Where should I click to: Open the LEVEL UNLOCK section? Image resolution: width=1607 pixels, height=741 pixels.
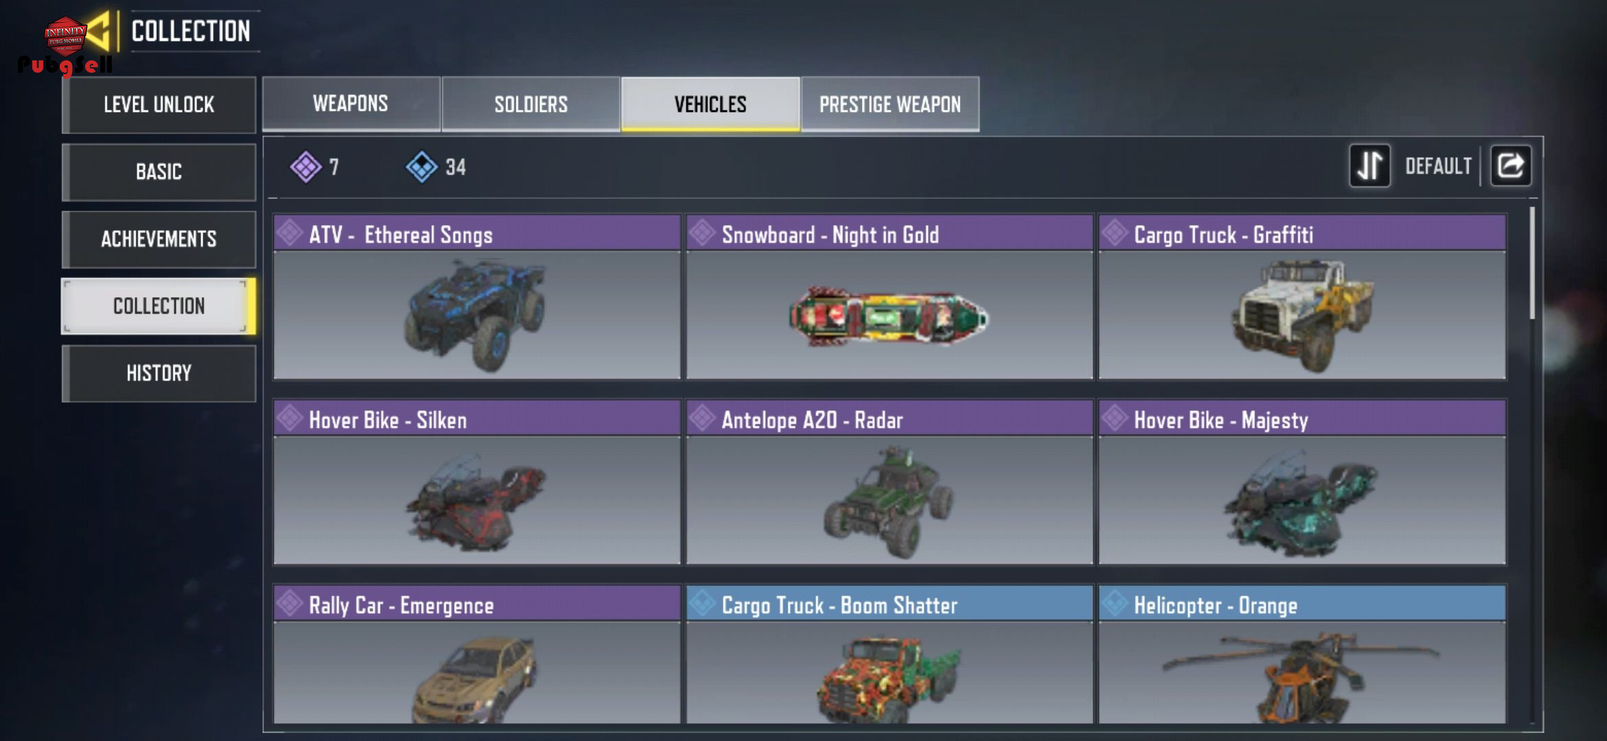pyautogui.click(x=159, y=104)
